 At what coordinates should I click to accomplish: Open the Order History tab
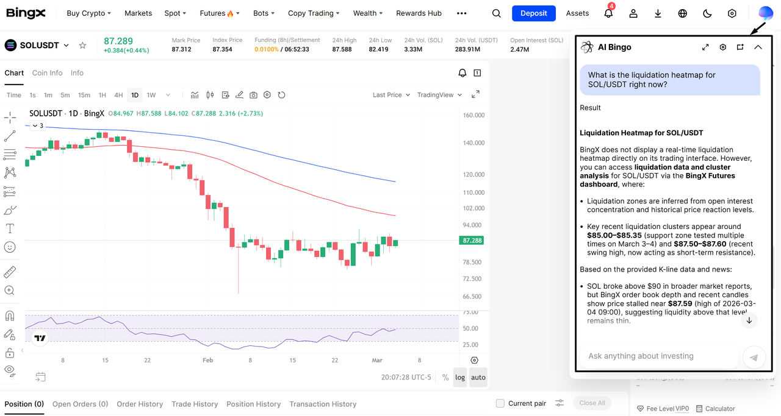(x=140, y=404)
